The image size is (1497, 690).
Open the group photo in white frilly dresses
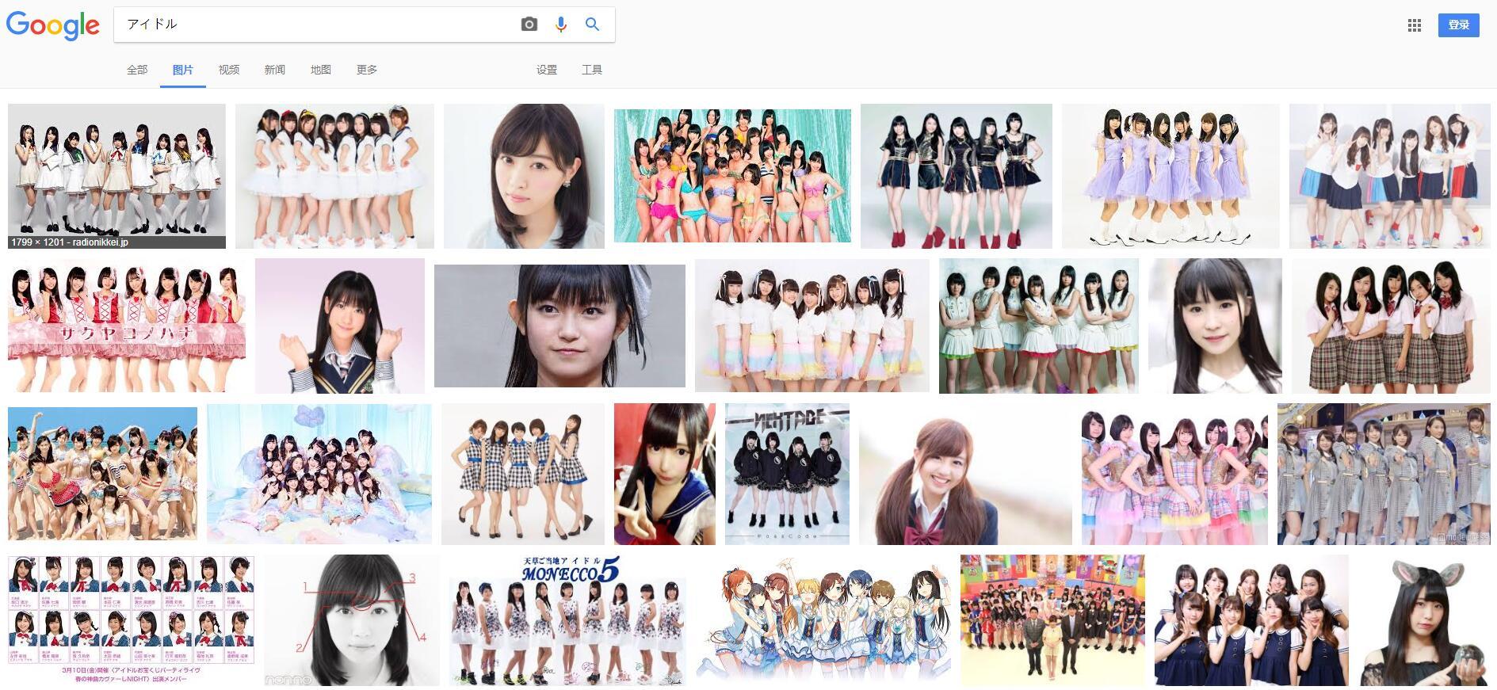tap(334, 176)
